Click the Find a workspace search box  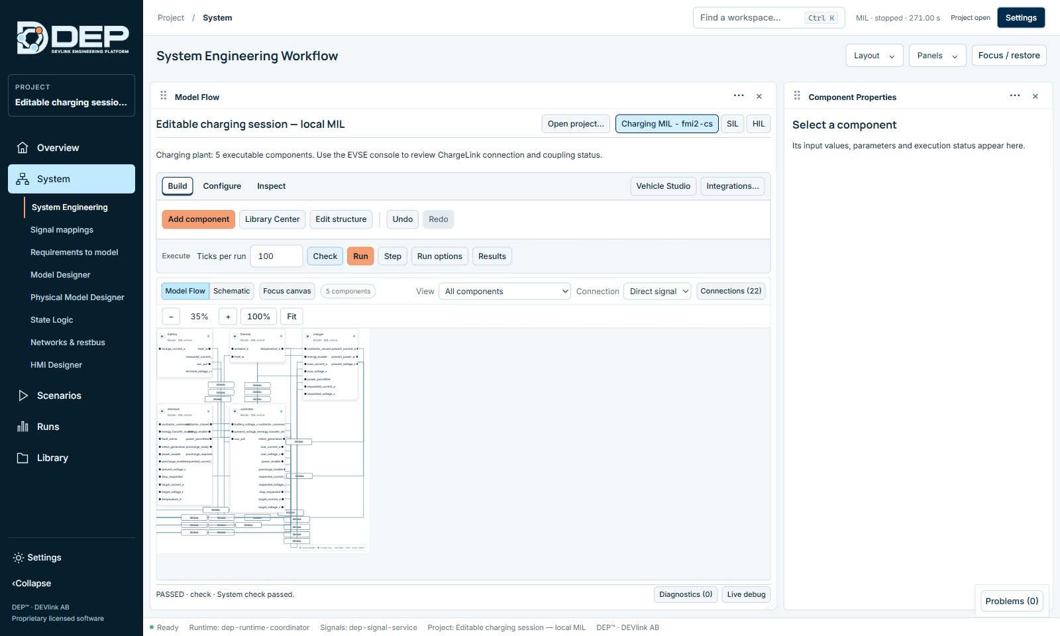tap(769, 18)
